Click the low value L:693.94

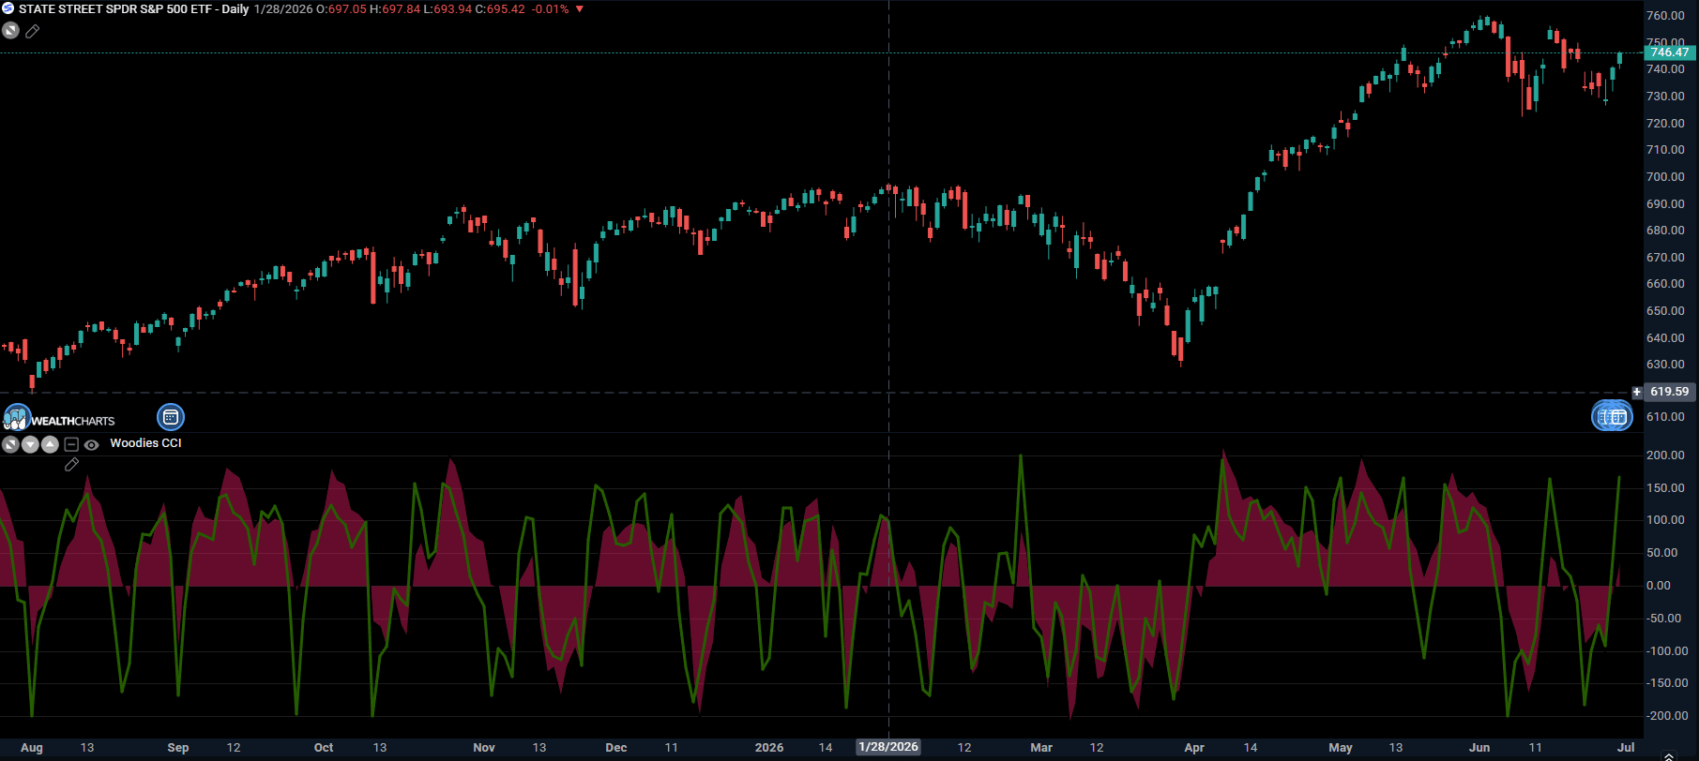click(448, 9)
